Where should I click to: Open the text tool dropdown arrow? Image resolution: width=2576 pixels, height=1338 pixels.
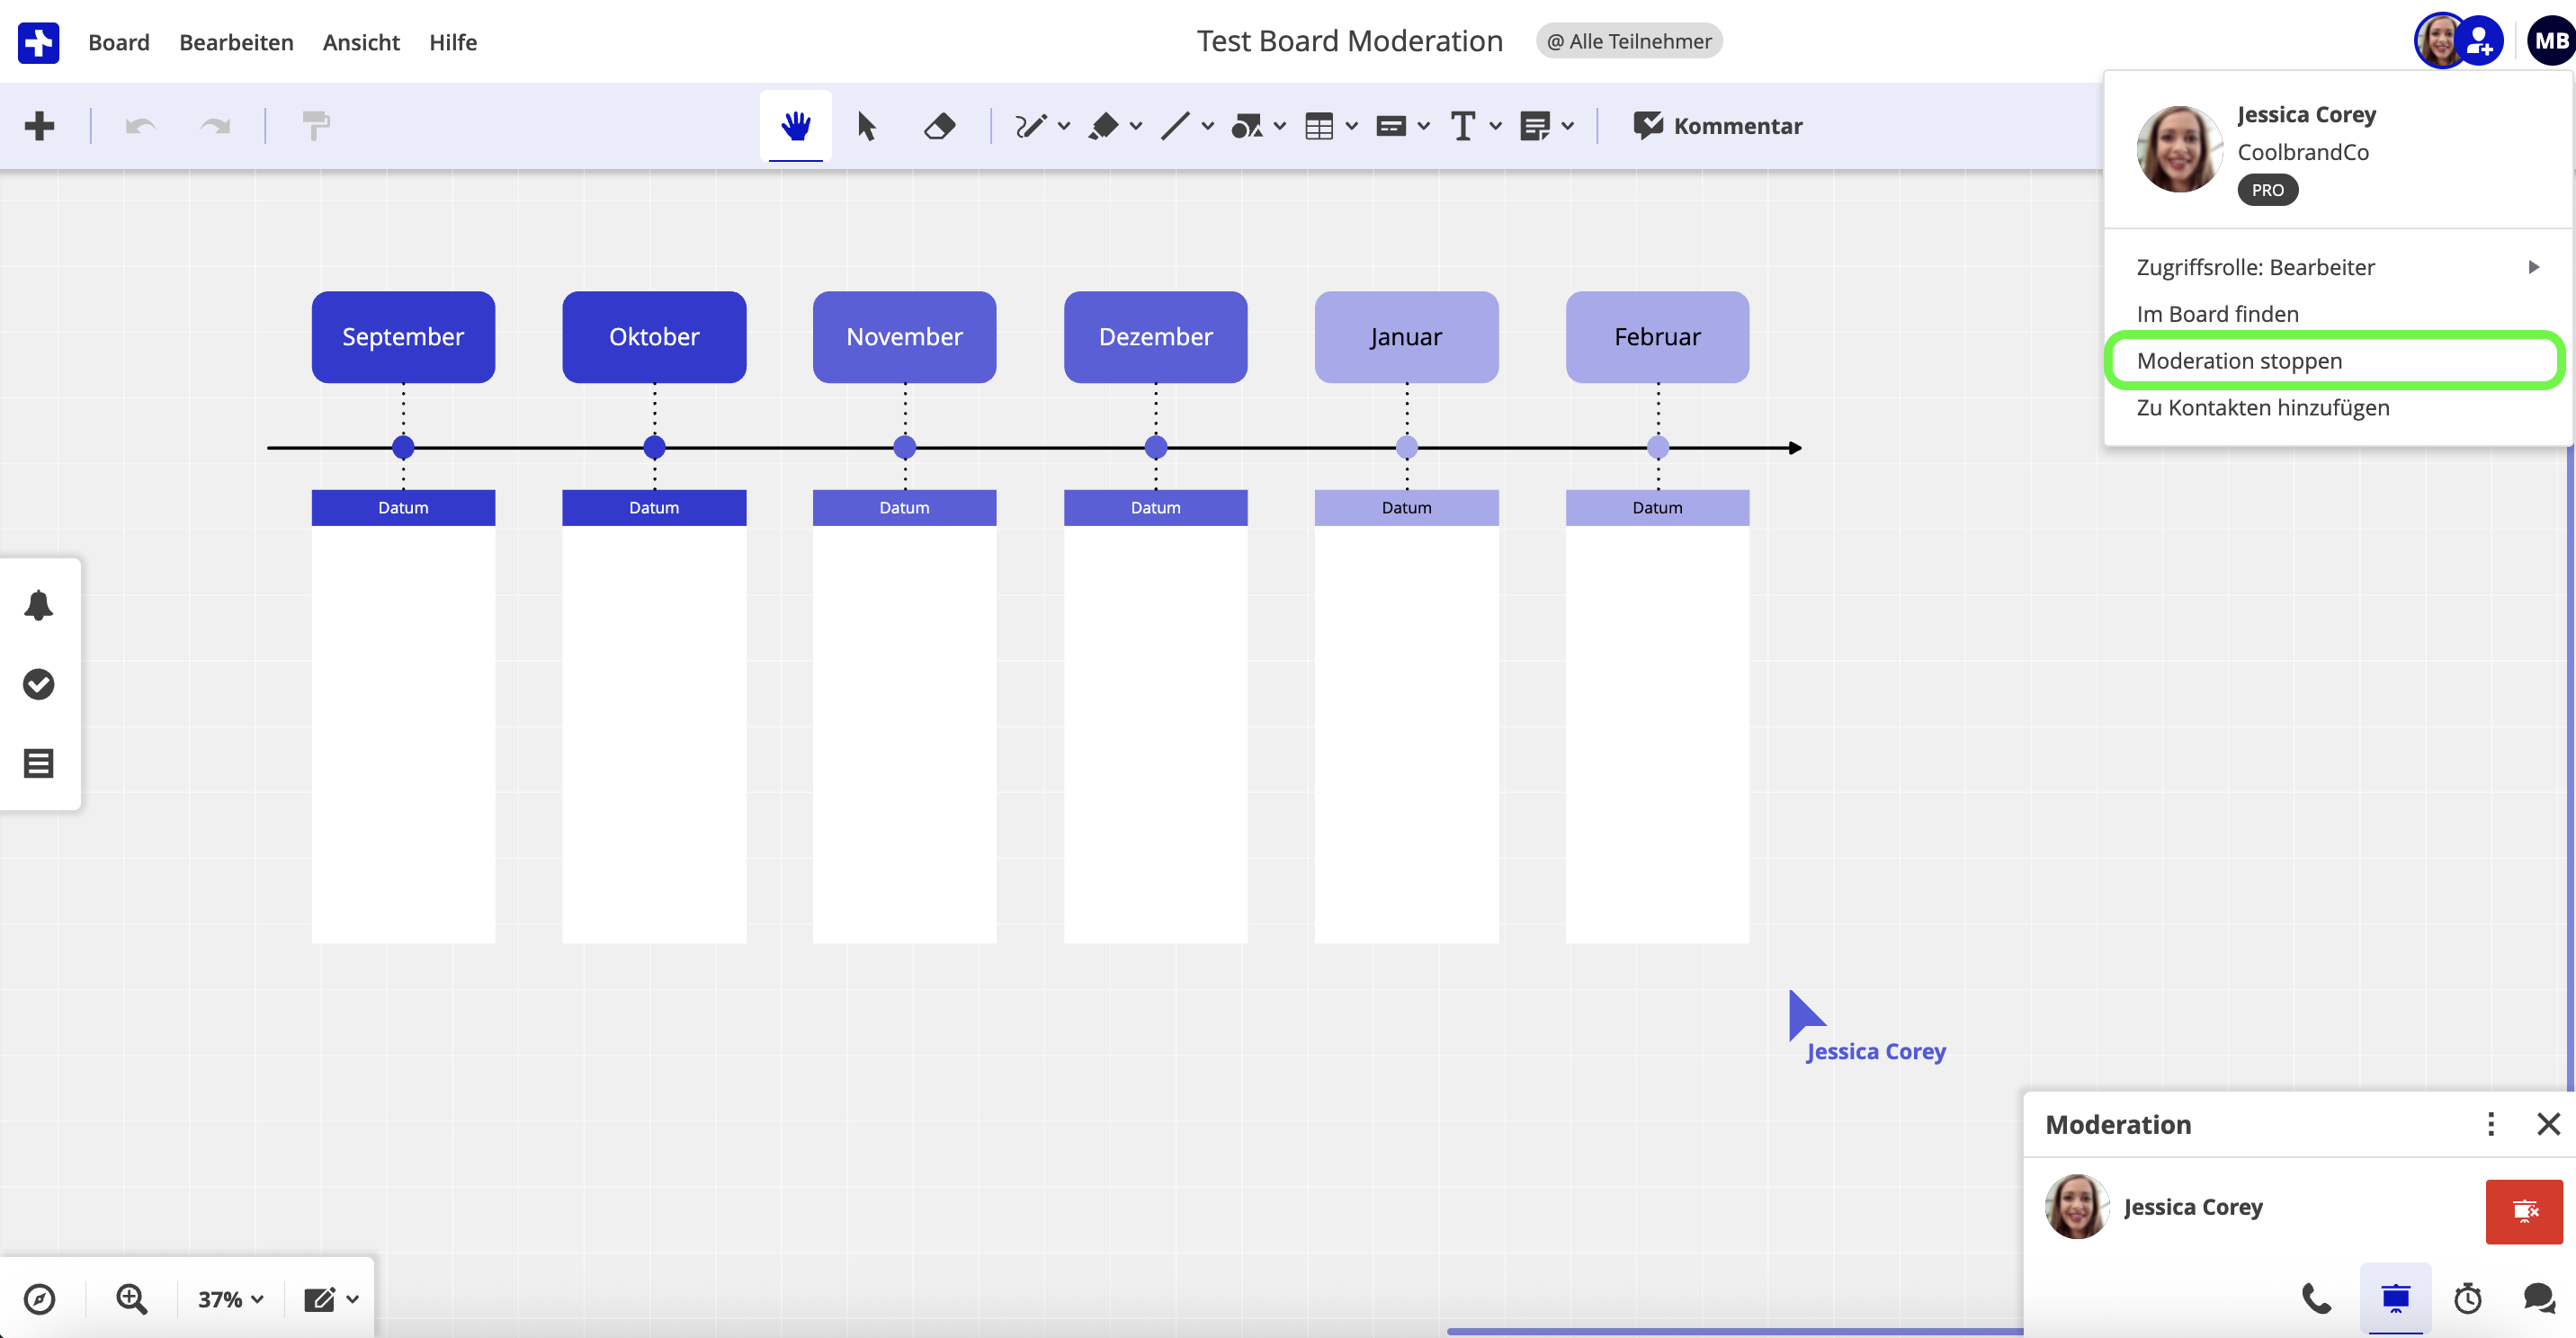click(x=1496, y=126)
